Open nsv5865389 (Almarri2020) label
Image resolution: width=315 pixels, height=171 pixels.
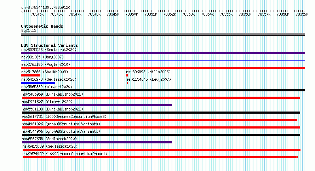point(47,87)
